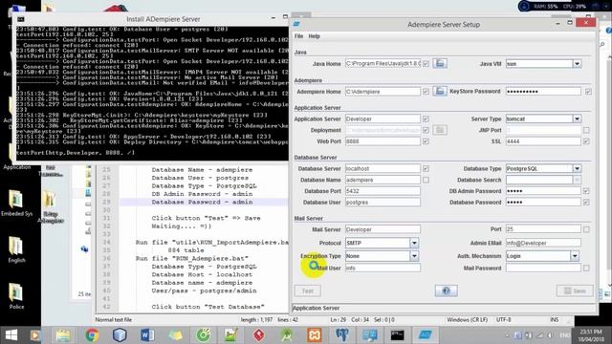612x344 pixels.
Task: Open the green notepad app on the taskbar
Action: point(230,335)
